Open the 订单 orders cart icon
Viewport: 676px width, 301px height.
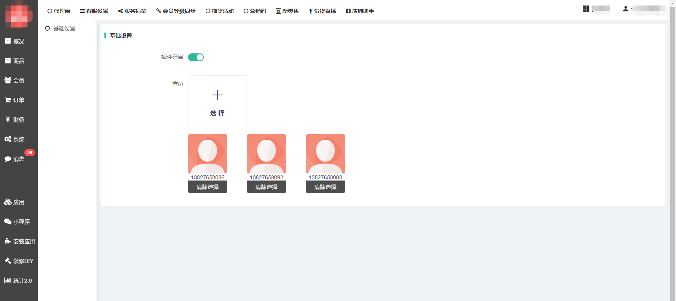tap(8, 100)
